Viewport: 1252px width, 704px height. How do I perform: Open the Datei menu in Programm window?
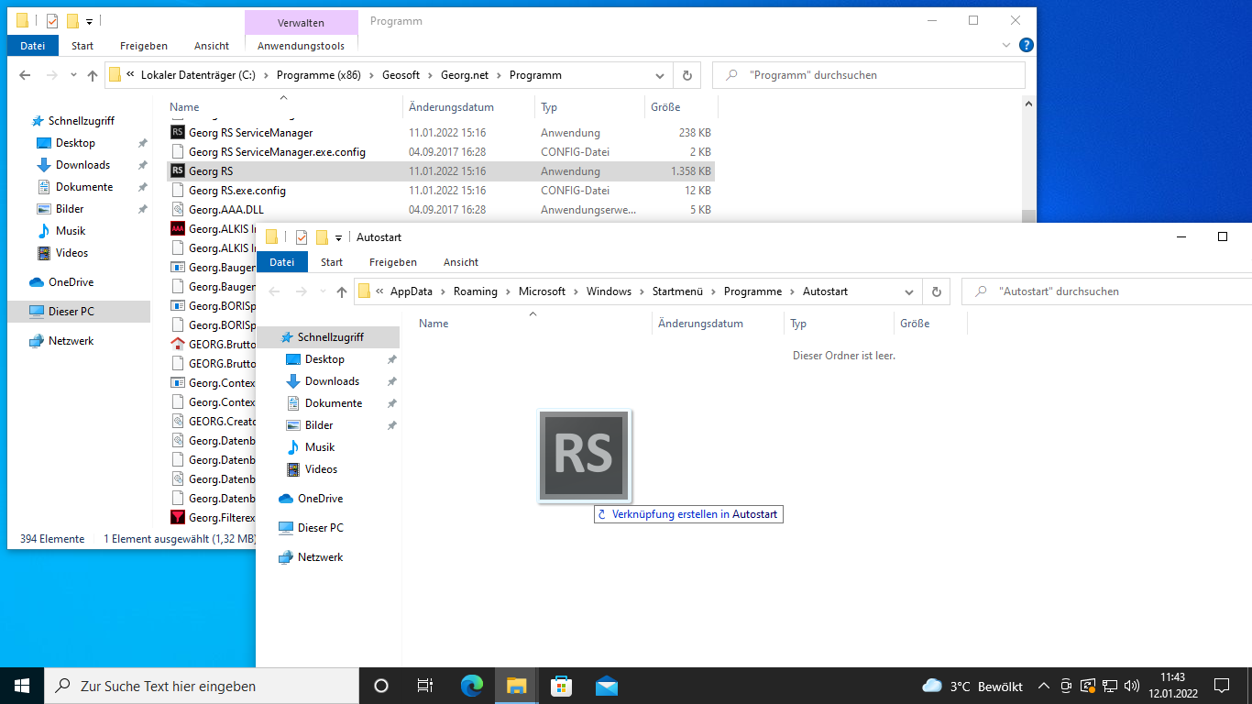click(33, 46)
